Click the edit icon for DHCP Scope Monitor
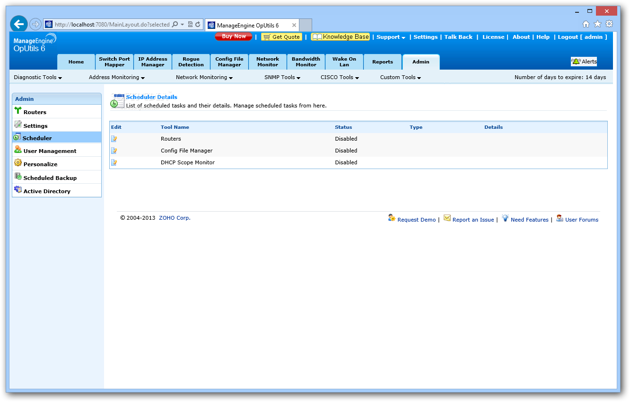This screenshot has height=402, width=630. tap(114, 162)
